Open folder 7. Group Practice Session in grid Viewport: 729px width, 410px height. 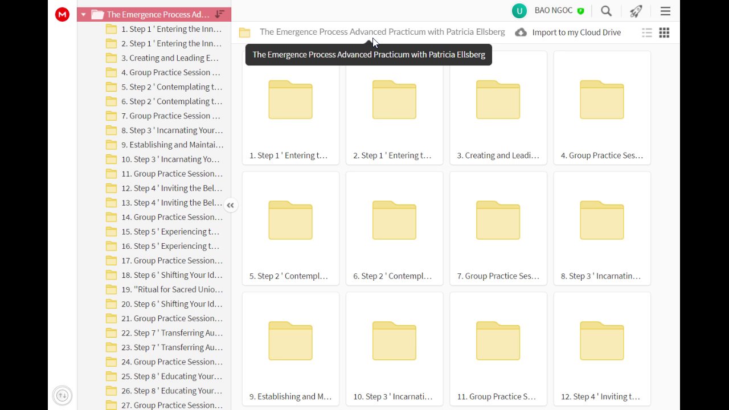pos(498,228)
